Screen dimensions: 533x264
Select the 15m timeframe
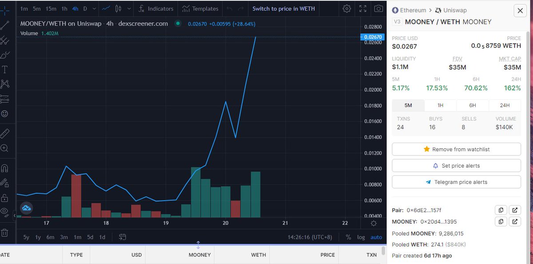(x=51, y=8)
